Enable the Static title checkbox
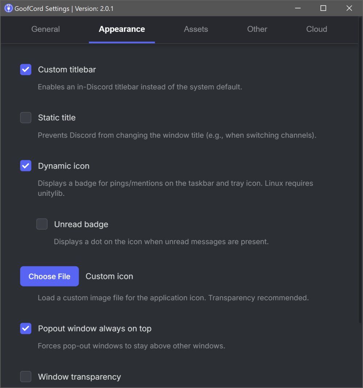The height and width of the screenshot is (388, 363). click(26, 118)
